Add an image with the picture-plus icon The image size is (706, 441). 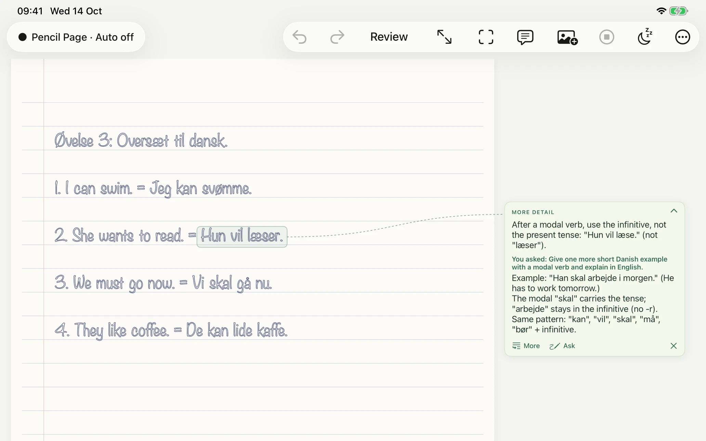point(567,37)
